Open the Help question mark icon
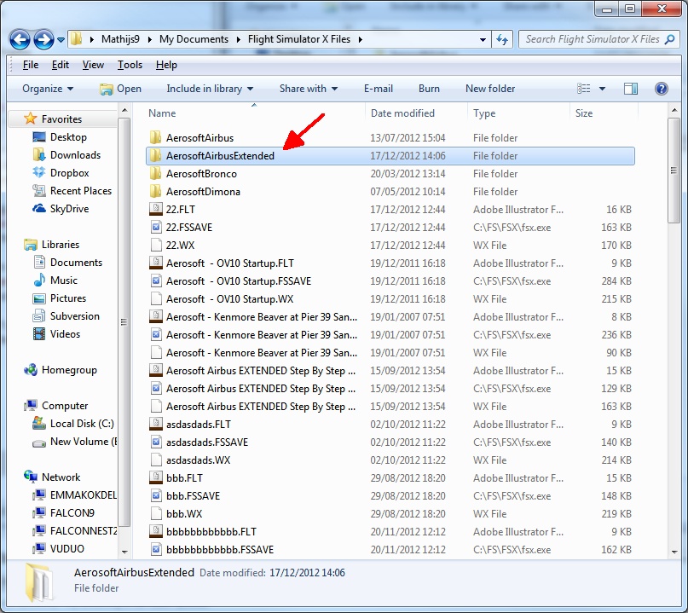688x613 pixels. (x=662, y=89)
